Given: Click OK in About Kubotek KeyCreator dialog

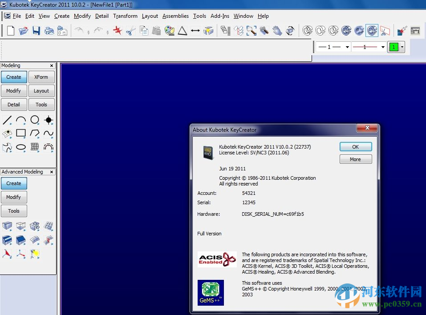Looking at the screenshot, I should pyautogui.click(x=355, y=147).
